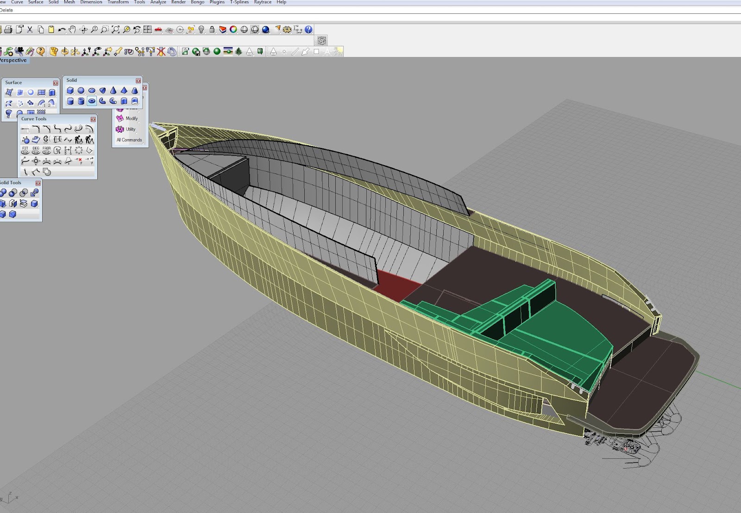
Task: Open the color wheel icon
Action: pyautogui.click(x=233, y=30)
